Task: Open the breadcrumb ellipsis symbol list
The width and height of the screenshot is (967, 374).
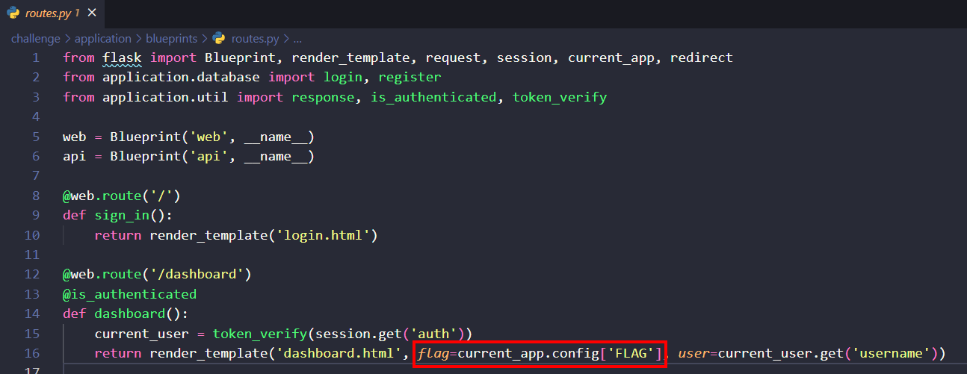Action: (297, 38)
